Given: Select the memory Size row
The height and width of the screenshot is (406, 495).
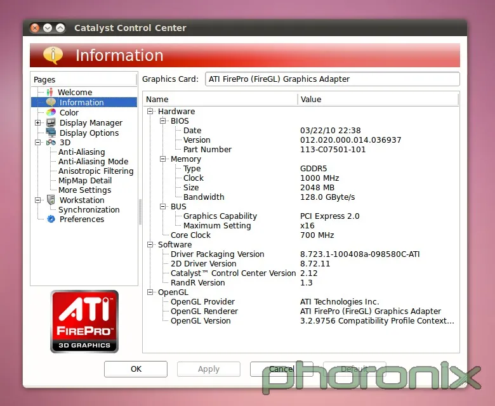Looking at the screenshot, I should click(301, 187).
